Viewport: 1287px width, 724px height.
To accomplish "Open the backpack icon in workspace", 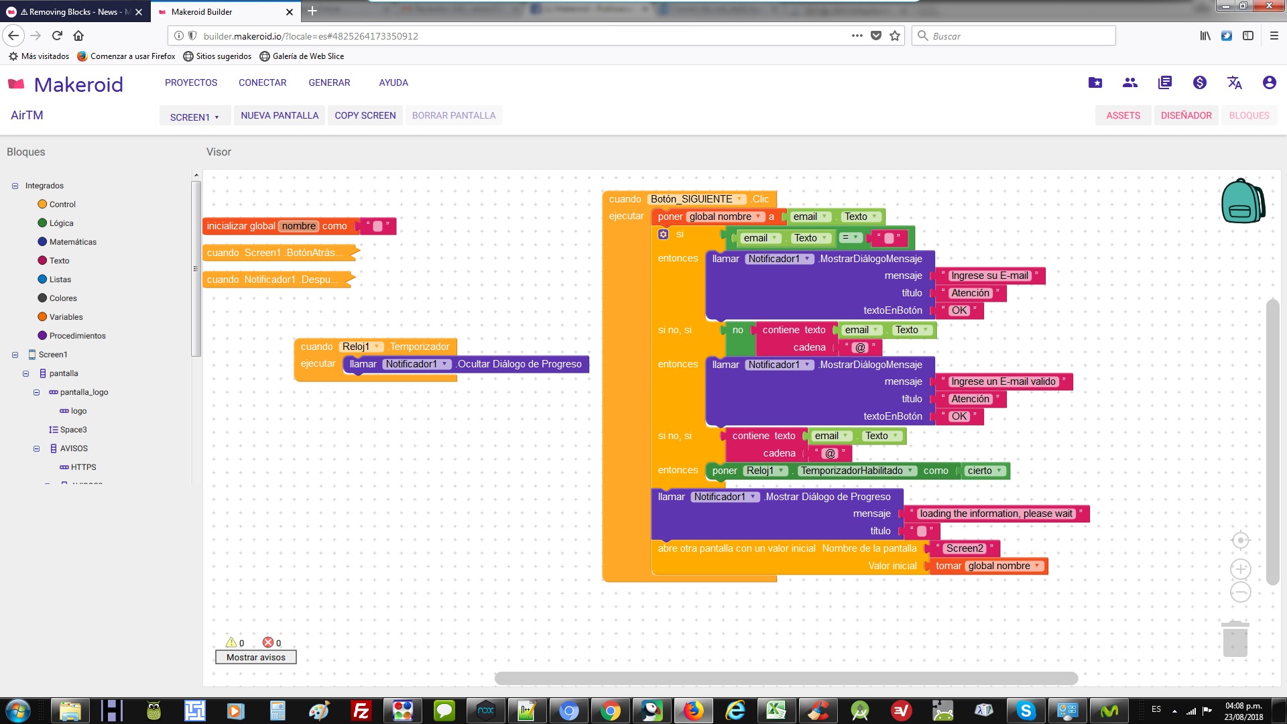I will (1242, 202).
